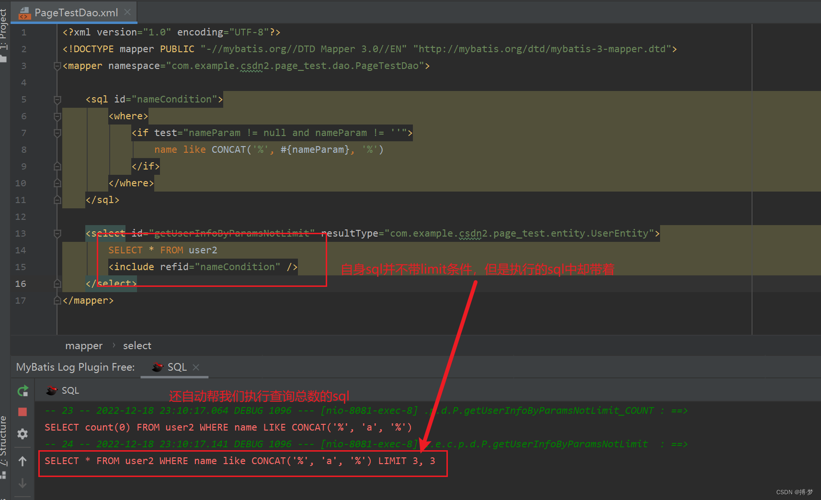Collapse the mapper tag fold on line 3
Viewport: 821px width, 500px height.
click(57, 66)
